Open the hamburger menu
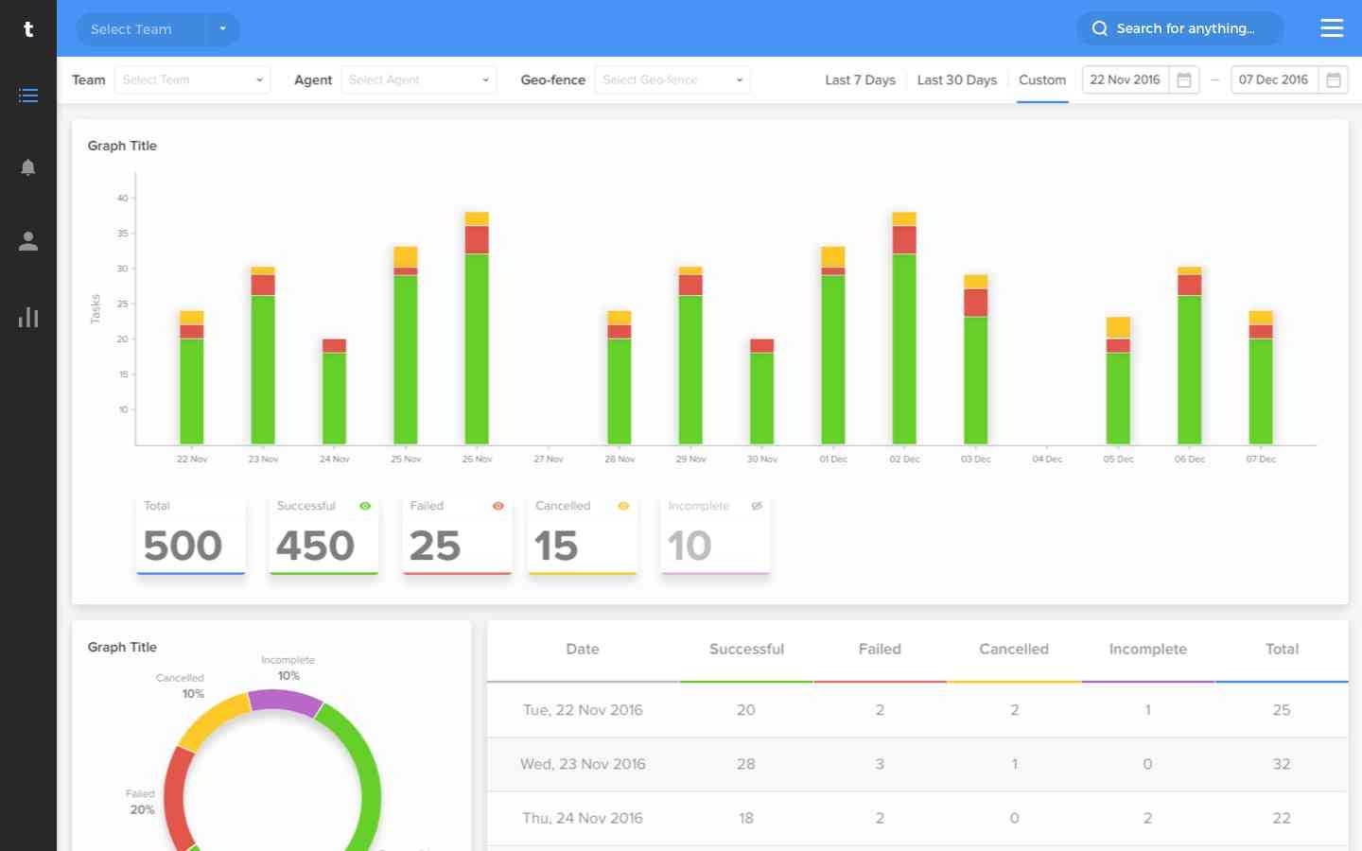The height and width of the screenshot is (851, 1362). (1332, 28)
